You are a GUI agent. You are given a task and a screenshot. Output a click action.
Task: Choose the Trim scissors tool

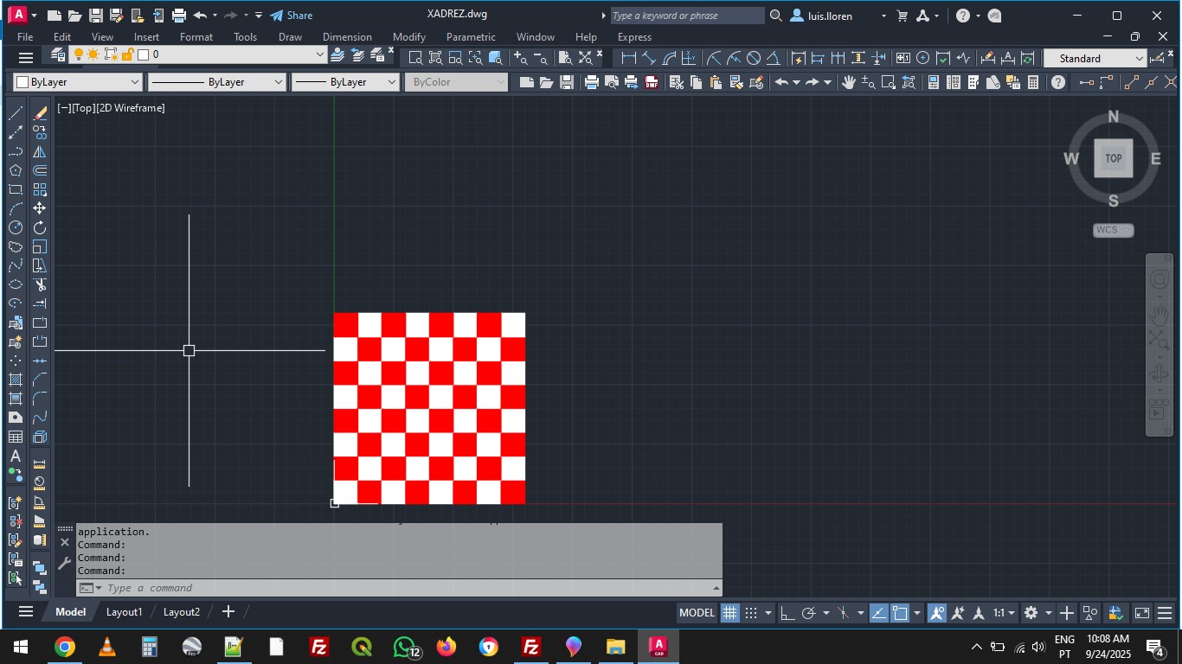(x=40, y=284)
